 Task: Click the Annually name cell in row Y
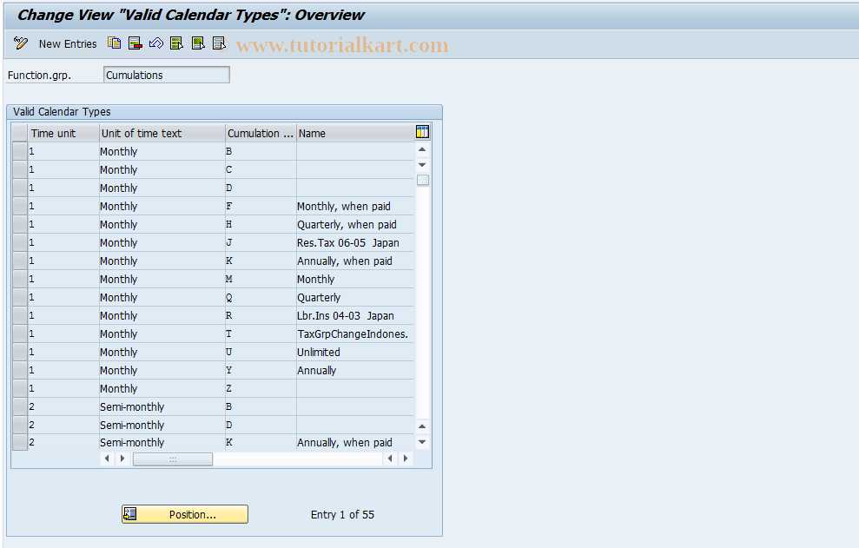355,370
